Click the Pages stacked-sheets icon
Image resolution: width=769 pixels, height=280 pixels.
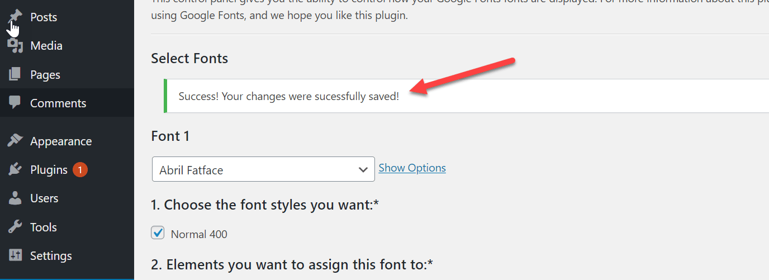(15, 74)
